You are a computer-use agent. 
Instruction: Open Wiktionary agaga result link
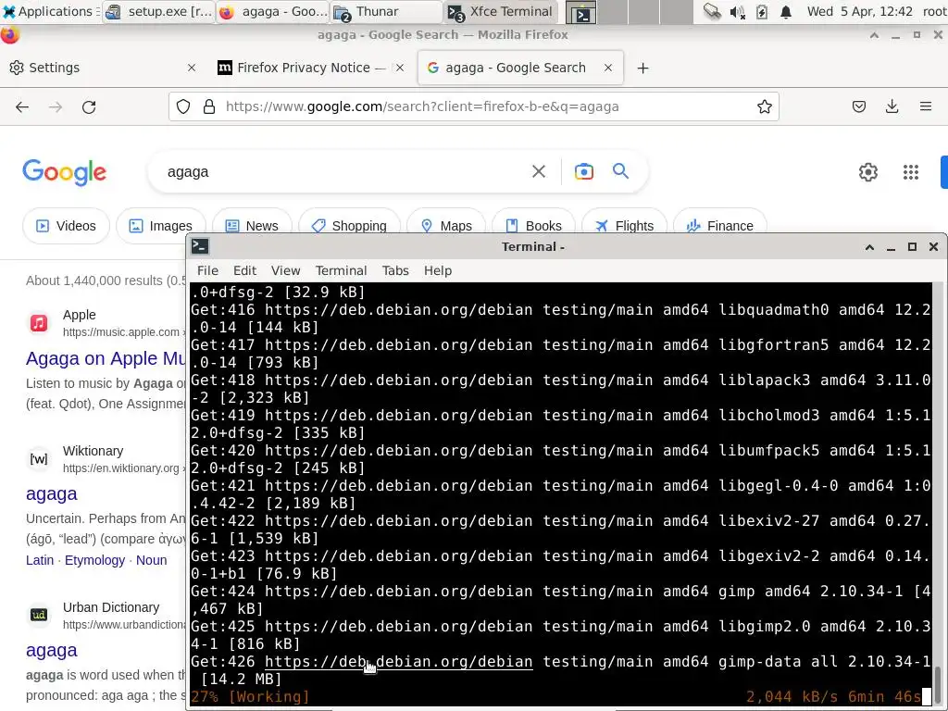tap(52, 494)
